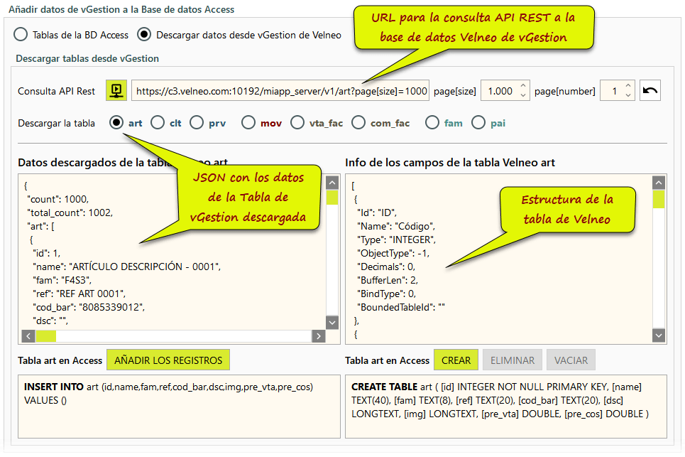Click in the API REST URL field

(x=280, y=91)
